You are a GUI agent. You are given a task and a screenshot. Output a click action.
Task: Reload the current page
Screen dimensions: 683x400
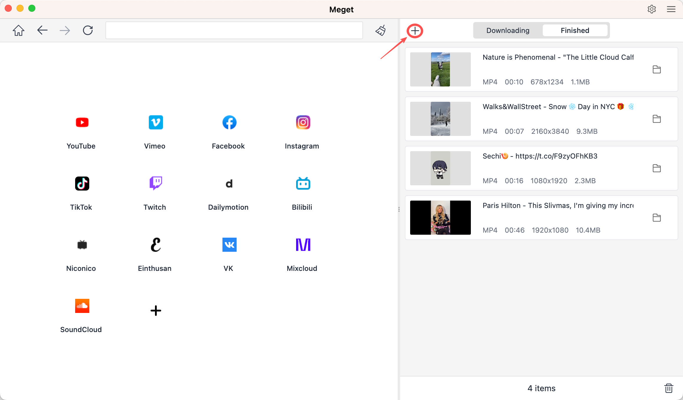88,30
